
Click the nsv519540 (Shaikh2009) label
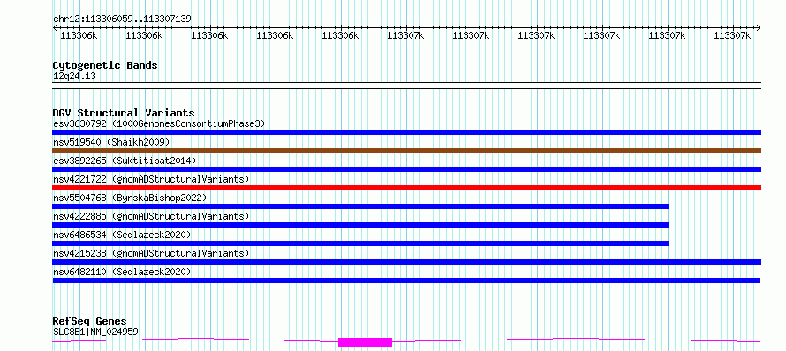(111, 142)
